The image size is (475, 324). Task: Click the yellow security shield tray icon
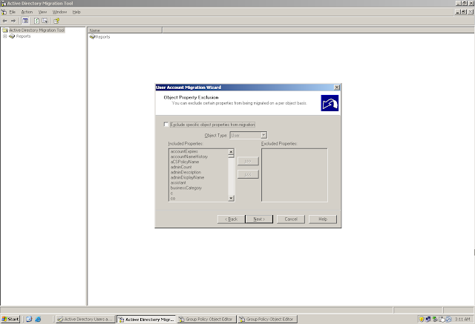[x=422, y=319]
